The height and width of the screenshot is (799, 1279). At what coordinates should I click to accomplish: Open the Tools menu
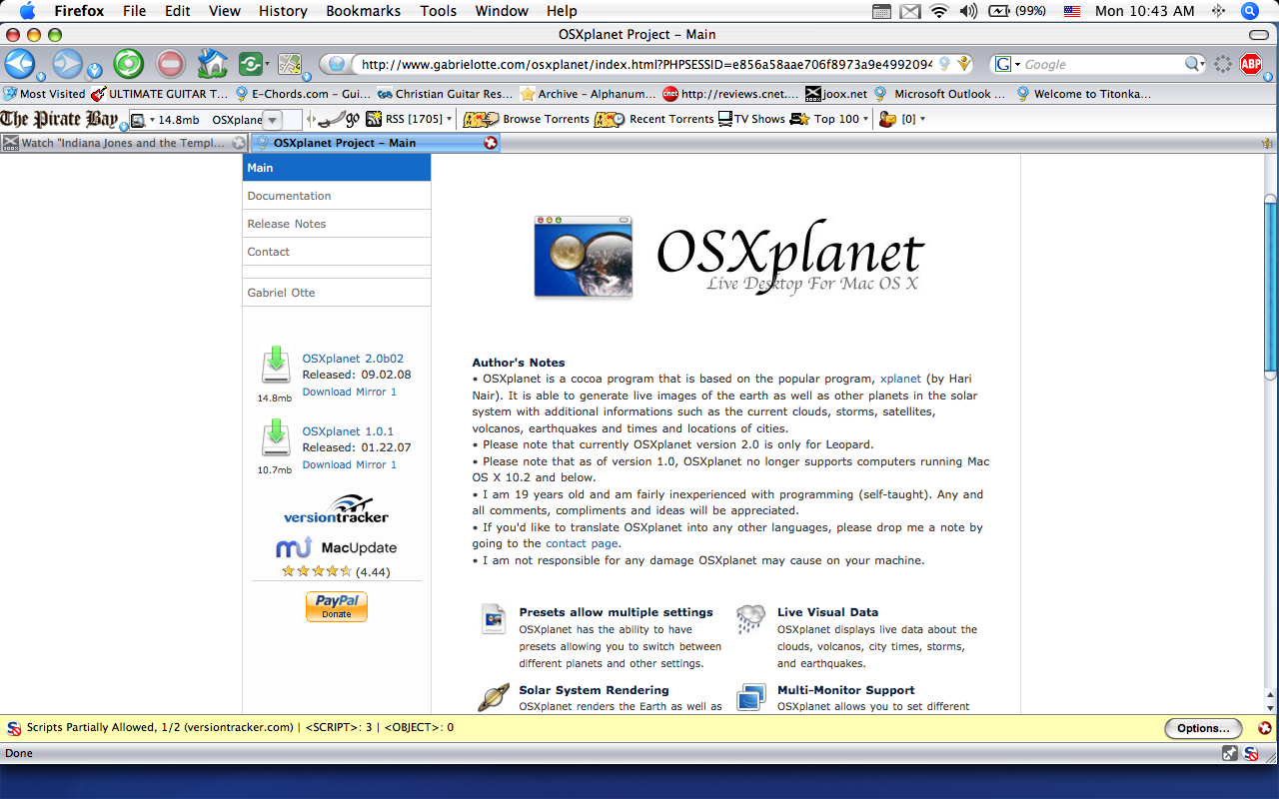pyautogui.click(x=438, y=11)
